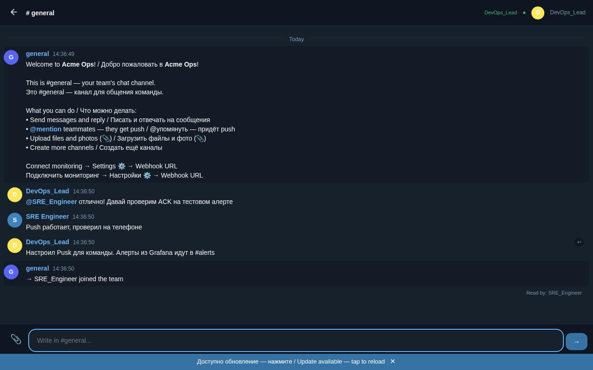Focus the Write in #general input field
Viewport: 593px width, 370px height.
pos(296,340)
